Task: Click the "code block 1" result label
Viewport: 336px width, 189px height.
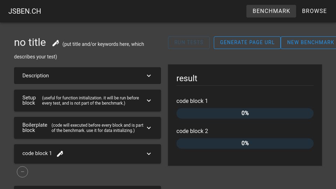Action: [192, 101]
